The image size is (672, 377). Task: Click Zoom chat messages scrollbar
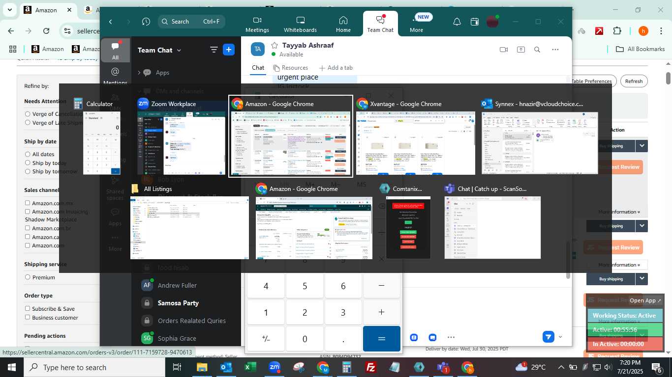point(568,261)
